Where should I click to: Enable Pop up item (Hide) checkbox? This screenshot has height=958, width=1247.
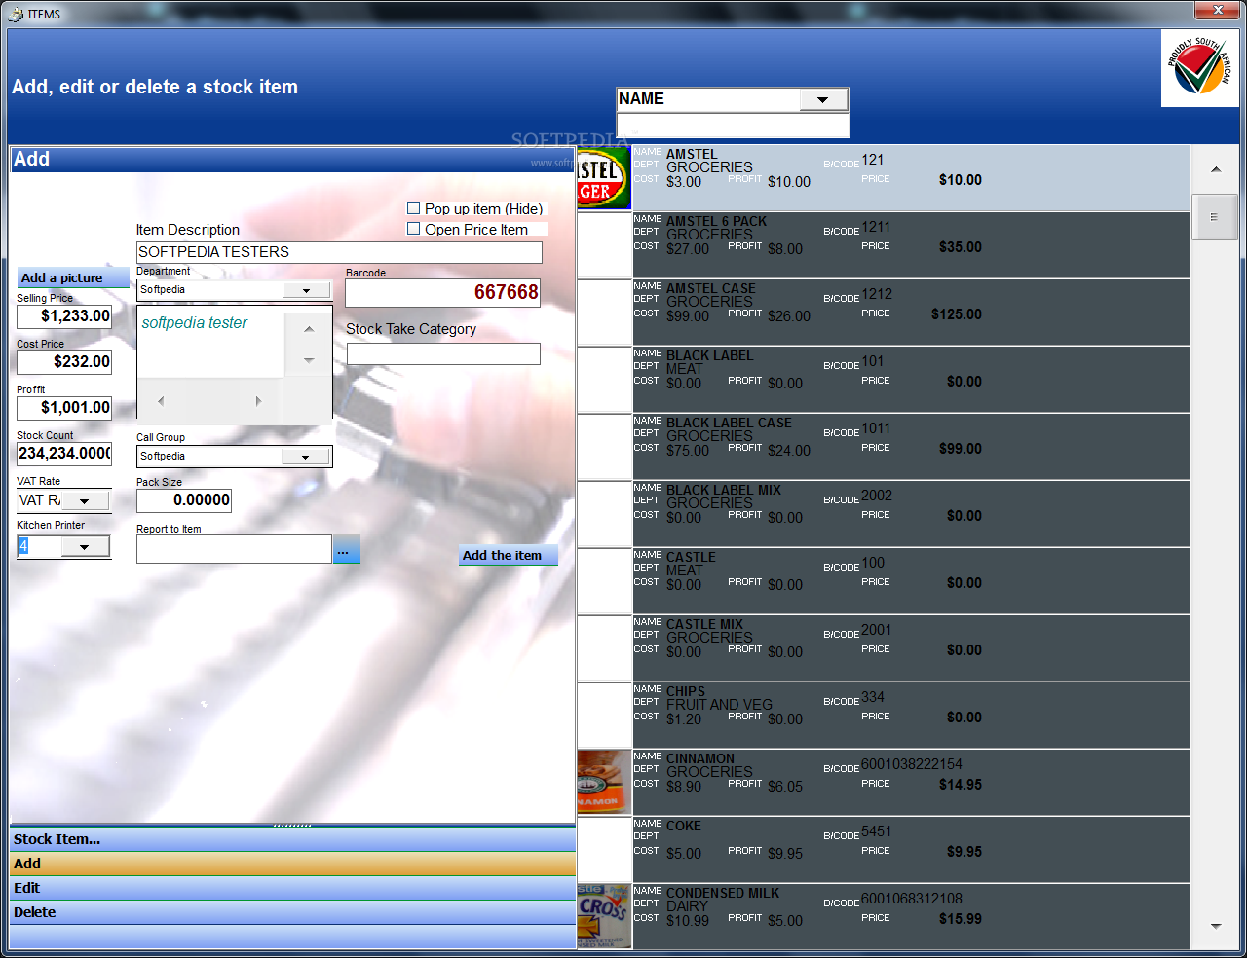click(x=413, y=208)
